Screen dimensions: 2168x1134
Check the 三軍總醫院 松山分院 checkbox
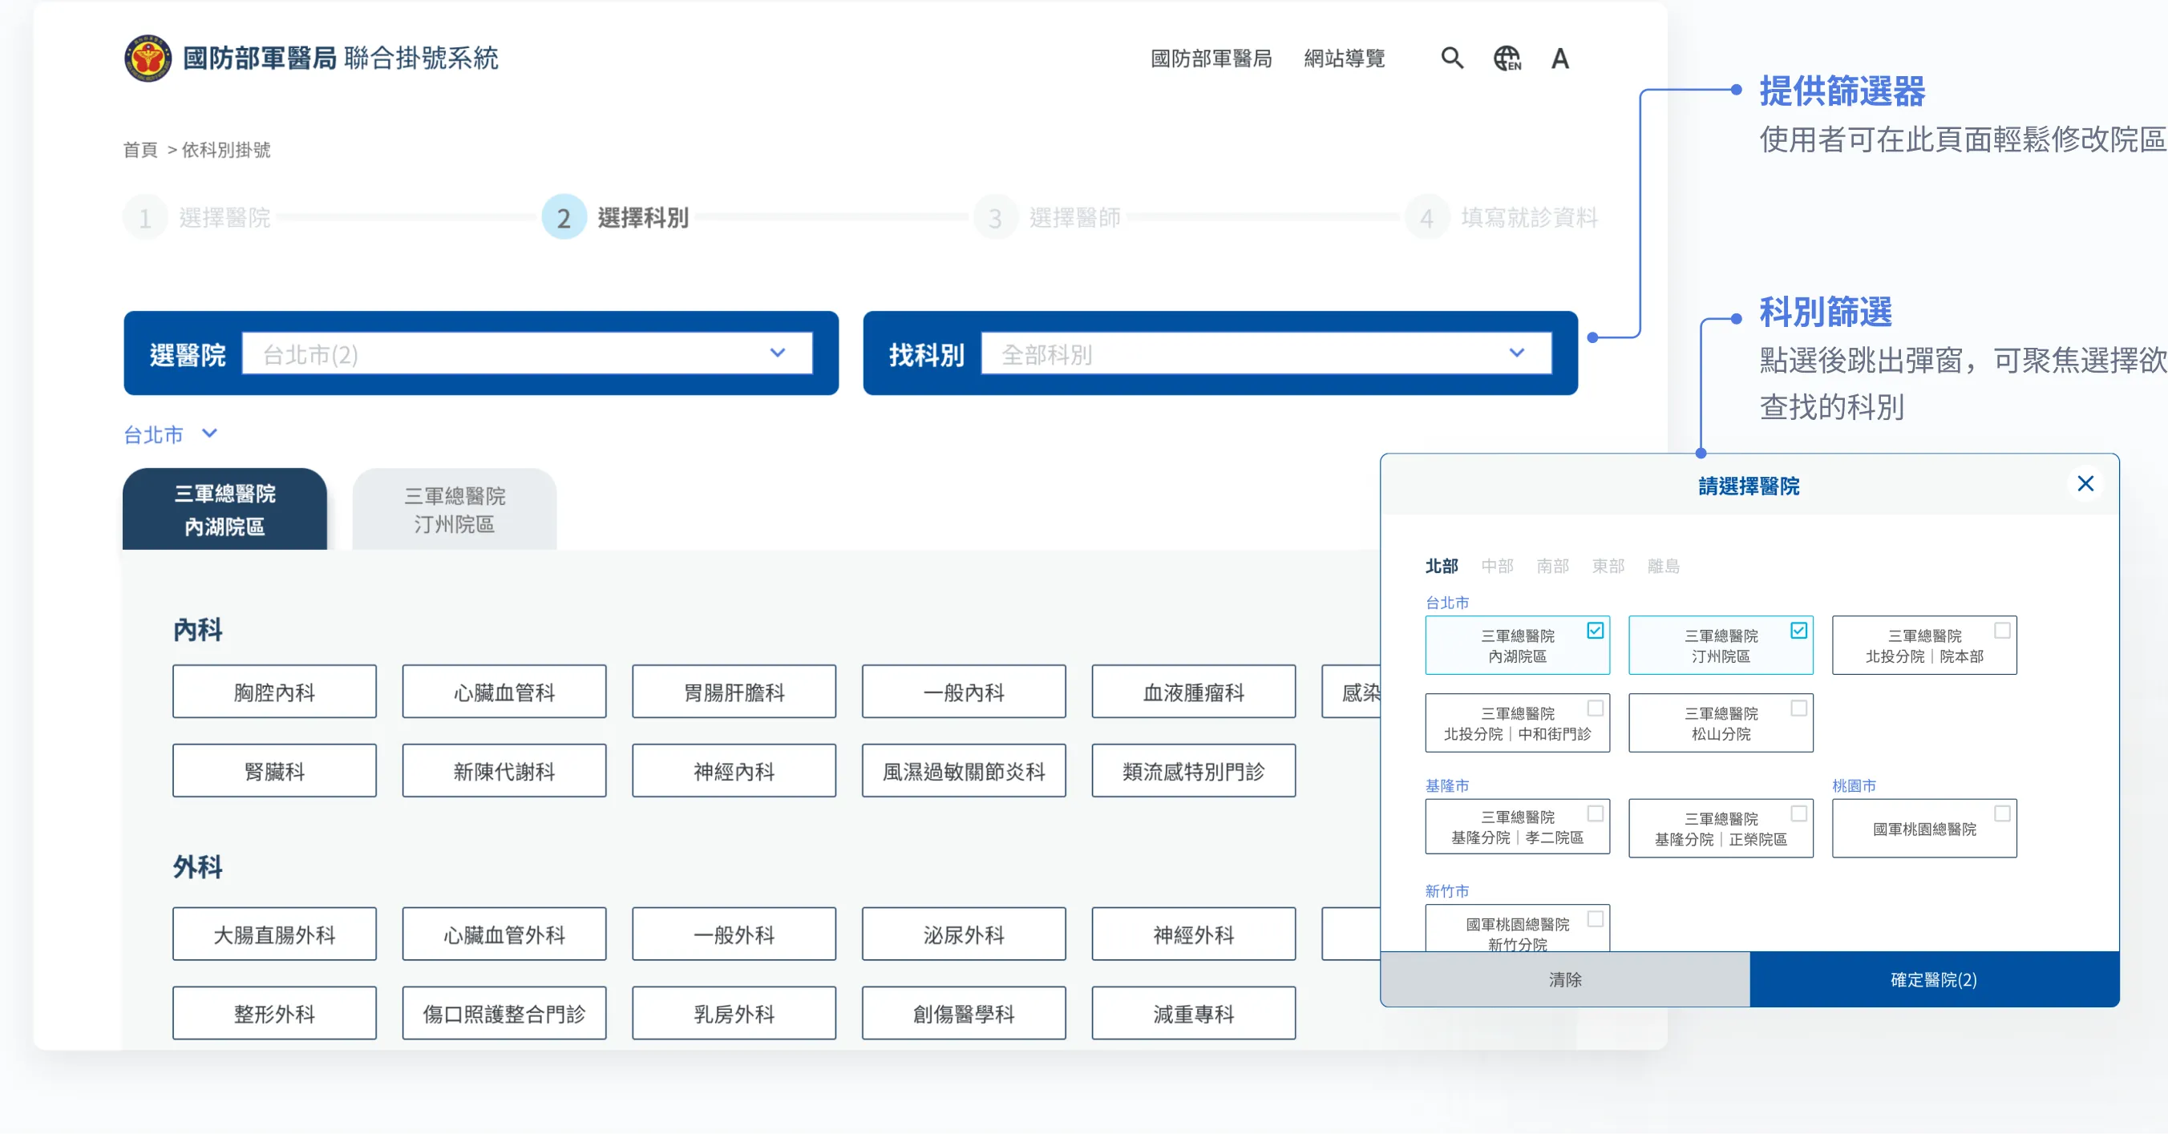(1798, 708)
